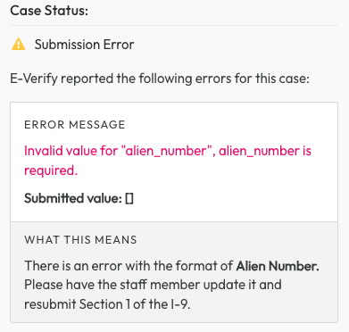Click the red word "required."
Viewport: 349px width, 332px height.
pos(51,170)
